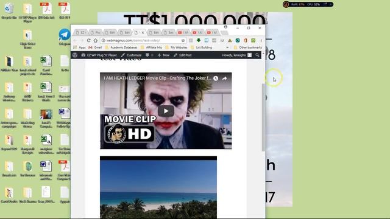Click the browser's forward arrow
The width and height of the screenshot is (390, 219).
coord(82,41)
